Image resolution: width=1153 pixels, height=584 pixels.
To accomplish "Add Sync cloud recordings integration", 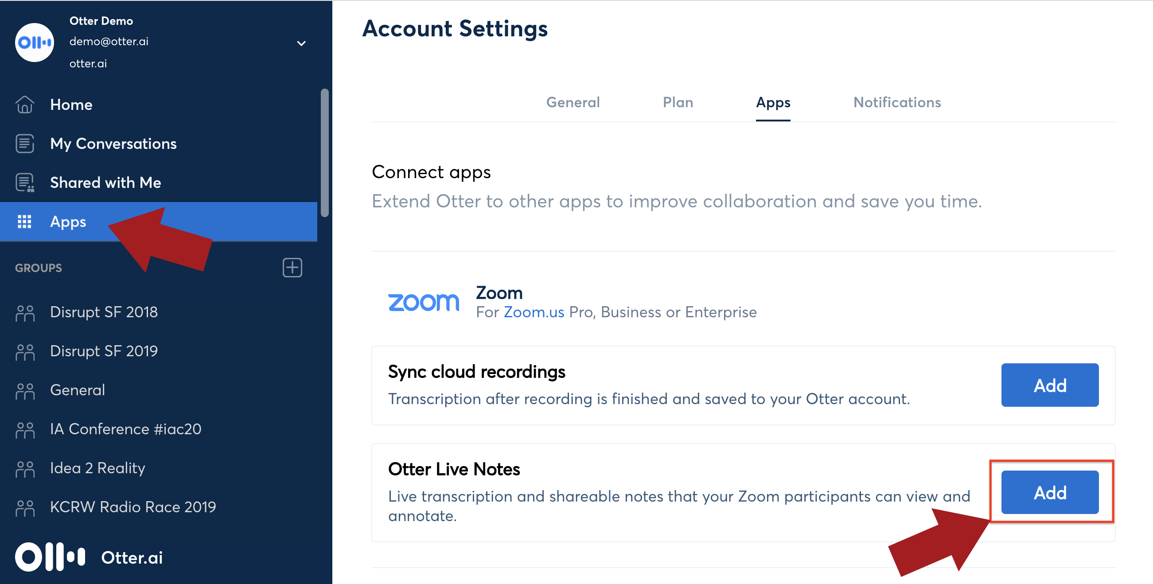I will pyautogui.click(x=1049, y=385).
